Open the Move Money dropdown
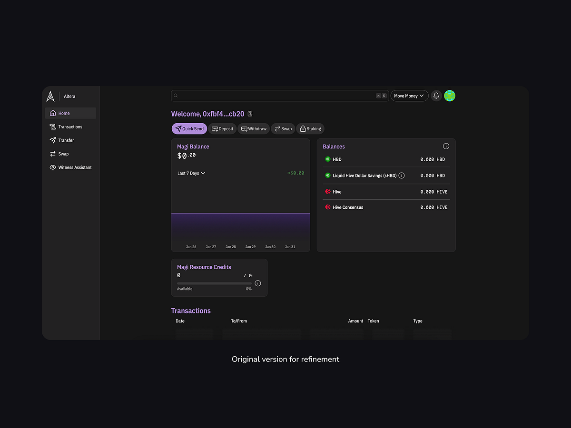The image size is (571, 428). (409, 96)
